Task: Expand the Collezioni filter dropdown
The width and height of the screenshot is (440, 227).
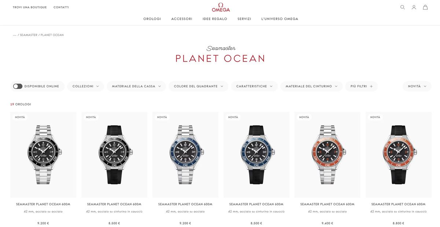Action: pyautogui.click(x=86, y=86)
